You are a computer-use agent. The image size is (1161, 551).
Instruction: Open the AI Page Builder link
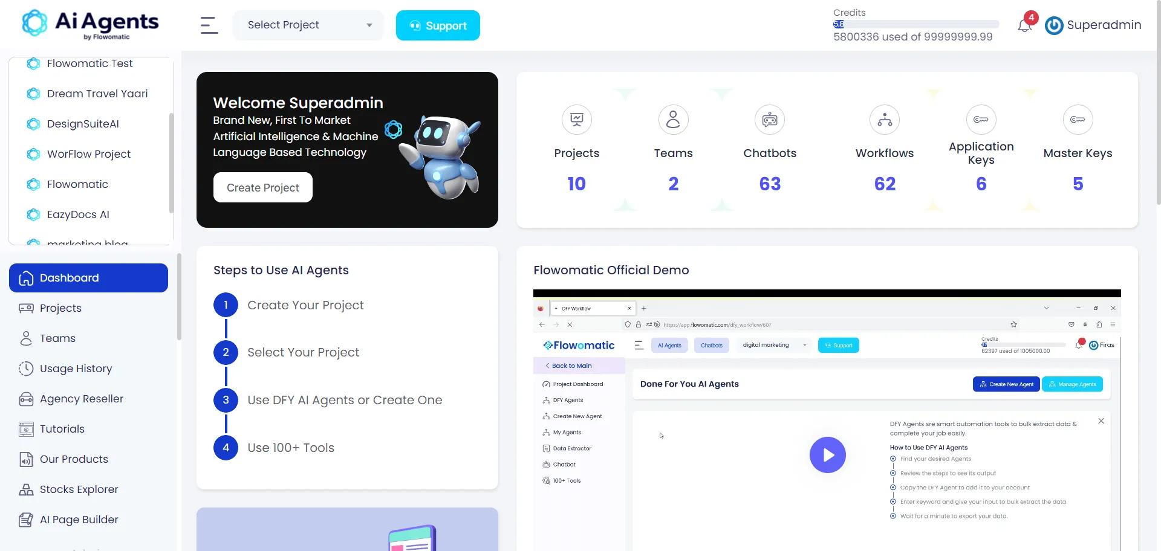[x=88, y=520]
